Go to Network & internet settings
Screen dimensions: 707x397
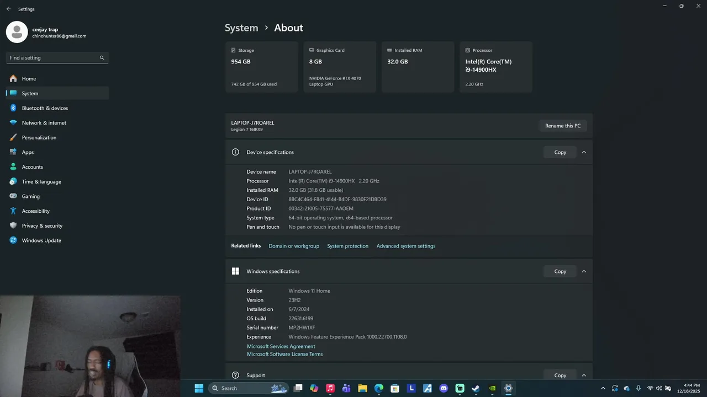tap(57, 123)
